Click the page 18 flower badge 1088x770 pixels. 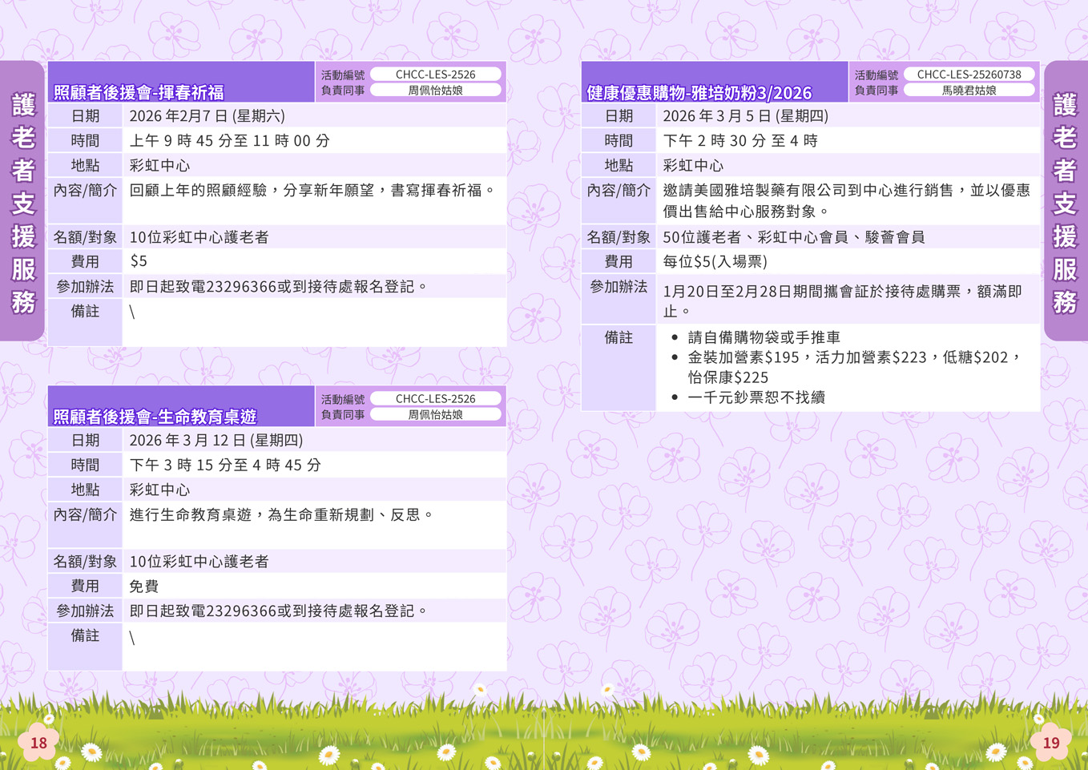click(x=38, y=743)
